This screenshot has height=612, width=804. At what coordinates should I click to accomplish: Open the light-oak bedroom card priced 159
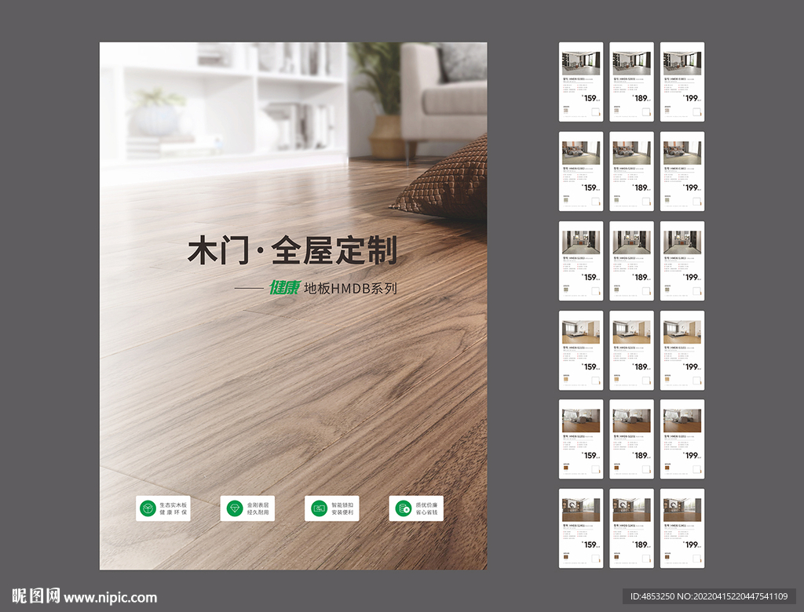[x=581, y=351]
